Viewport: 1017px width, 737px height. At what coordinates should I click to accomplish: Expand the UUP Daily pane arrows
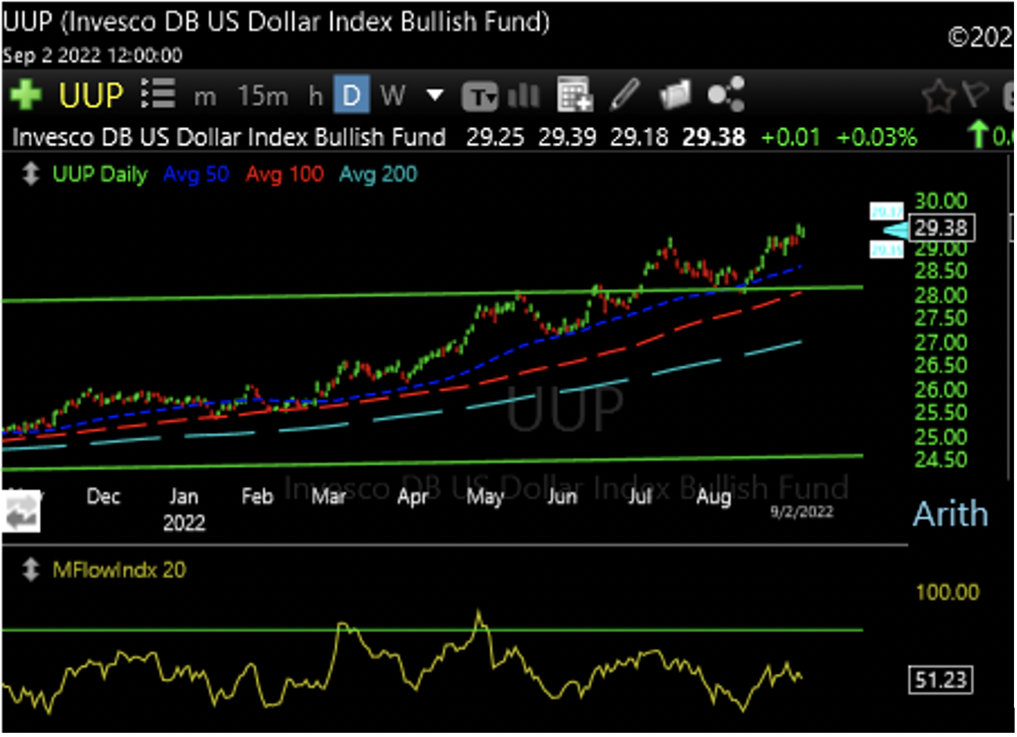pyautogui.click(x=31, y=174)
